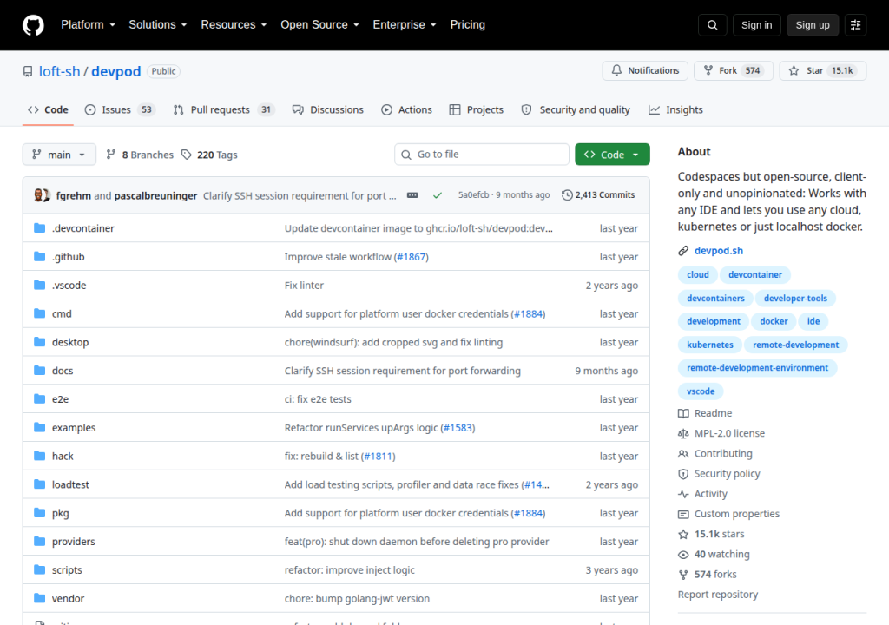Click the eye icon next to 40 watching
This screenshot has height=625, width=889.
click(x=683, y=555)
